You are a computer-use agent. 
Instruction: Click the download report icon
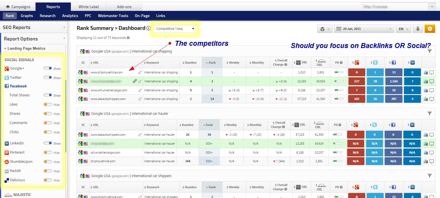[x=418, y=29]
